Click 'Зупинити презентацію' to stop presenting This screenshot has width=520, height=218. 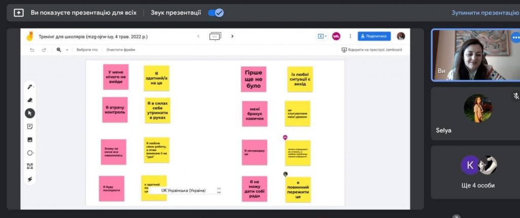point(485,13)
